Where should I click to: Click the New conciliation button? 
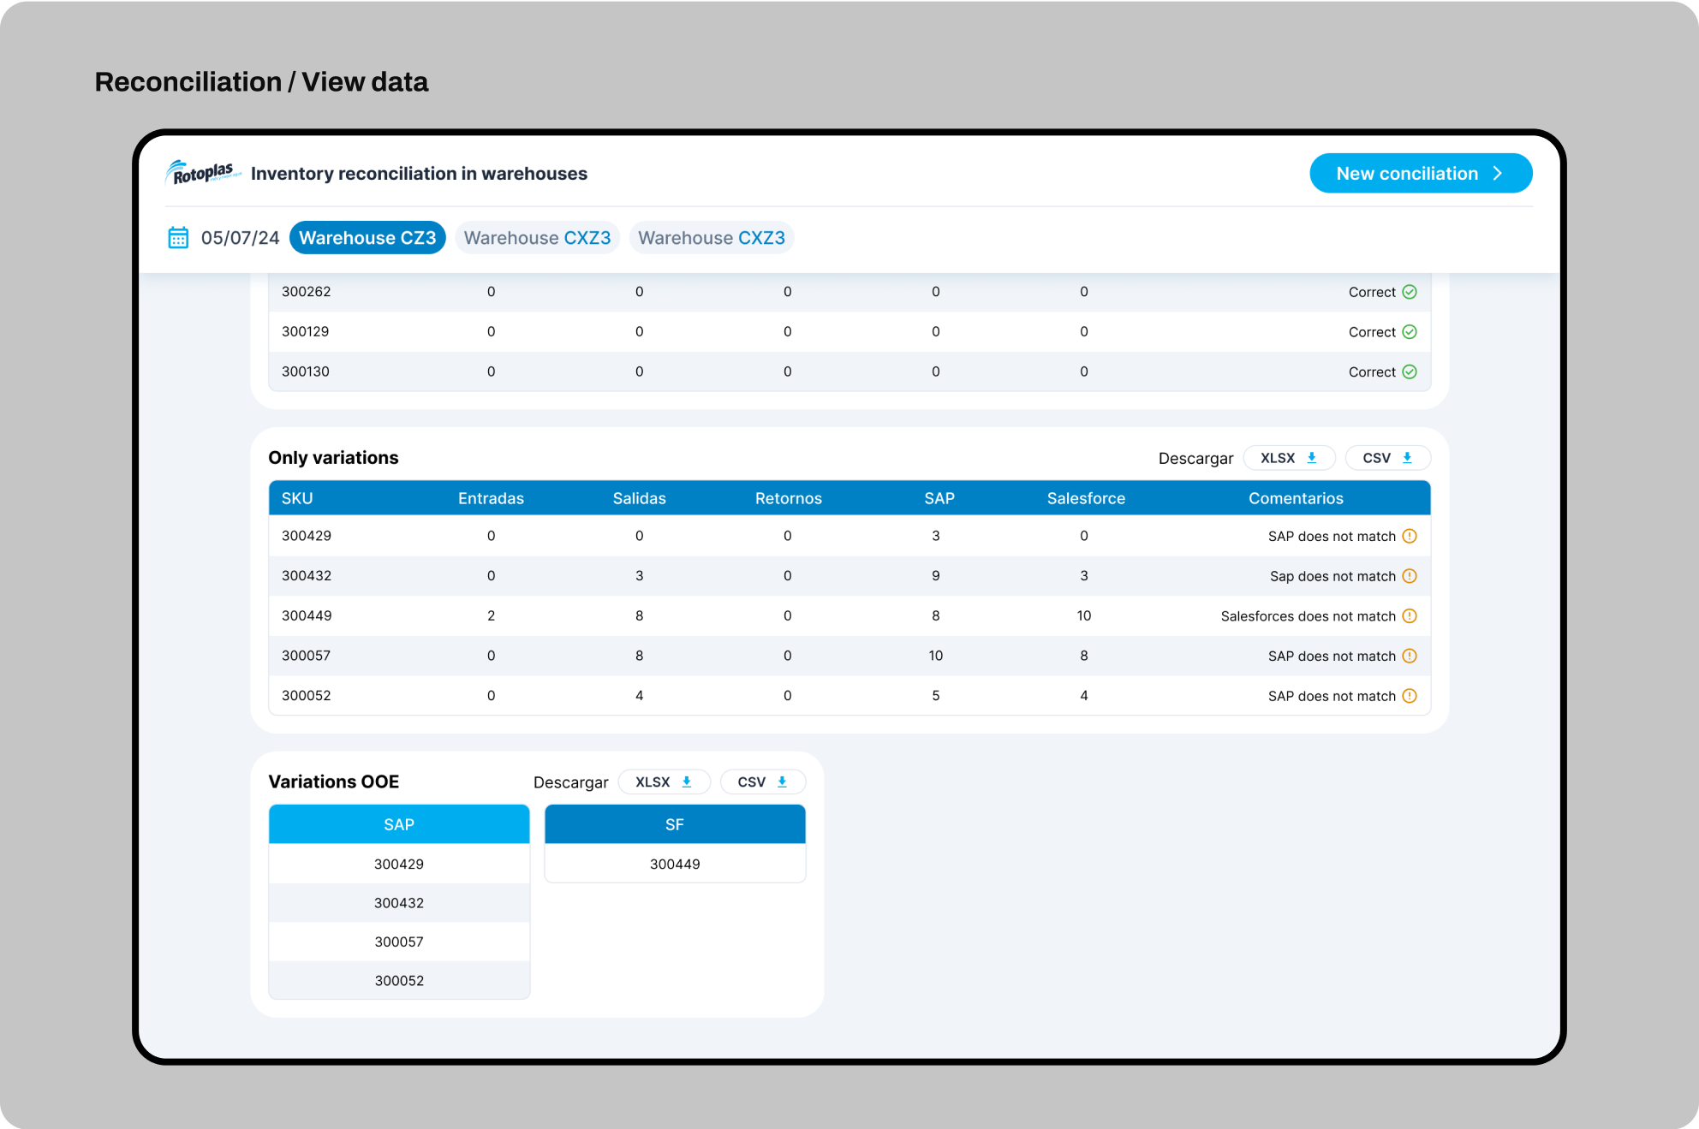1421,173
